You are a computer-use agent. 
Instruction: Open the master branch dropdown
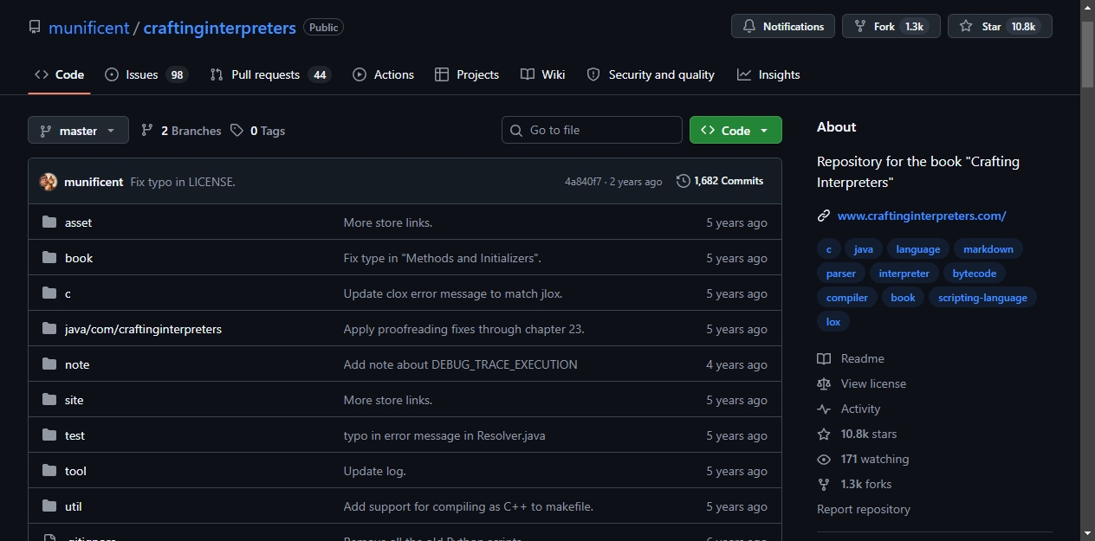click(x=78, y=131)
